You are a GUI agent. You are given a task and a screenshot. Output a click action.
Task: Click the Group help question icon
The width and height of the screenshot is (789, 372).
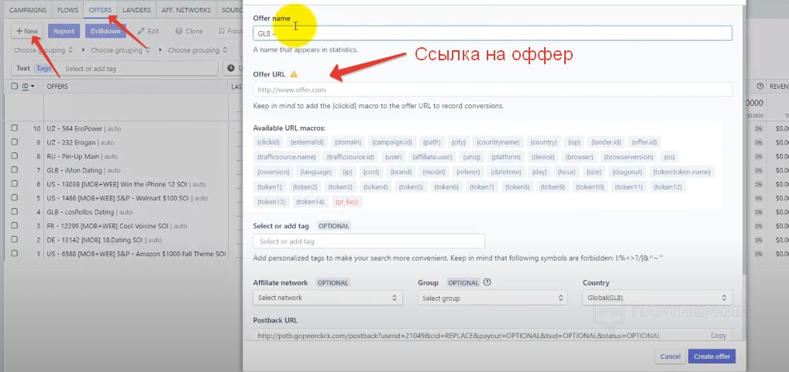point(487,282)
